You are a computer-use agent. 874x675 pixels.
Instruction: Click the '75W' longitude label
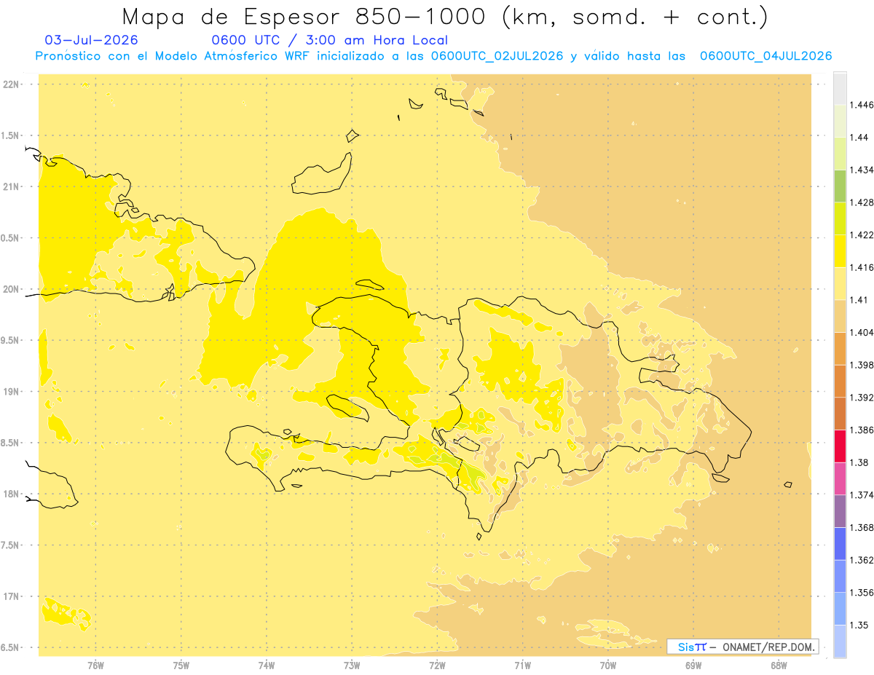[x=181, y=666]
